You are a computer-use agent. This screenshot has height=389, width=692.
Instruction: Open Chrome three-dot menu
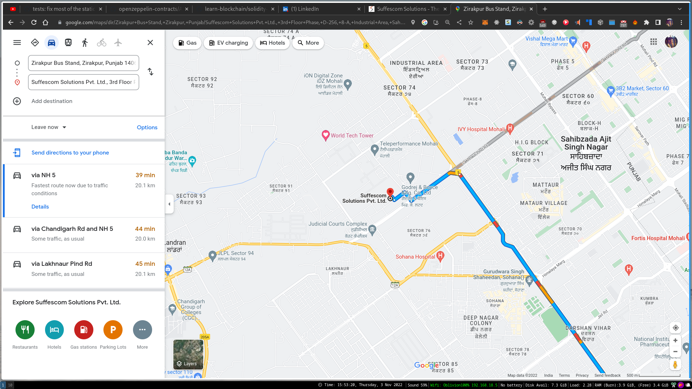[681, 22]
